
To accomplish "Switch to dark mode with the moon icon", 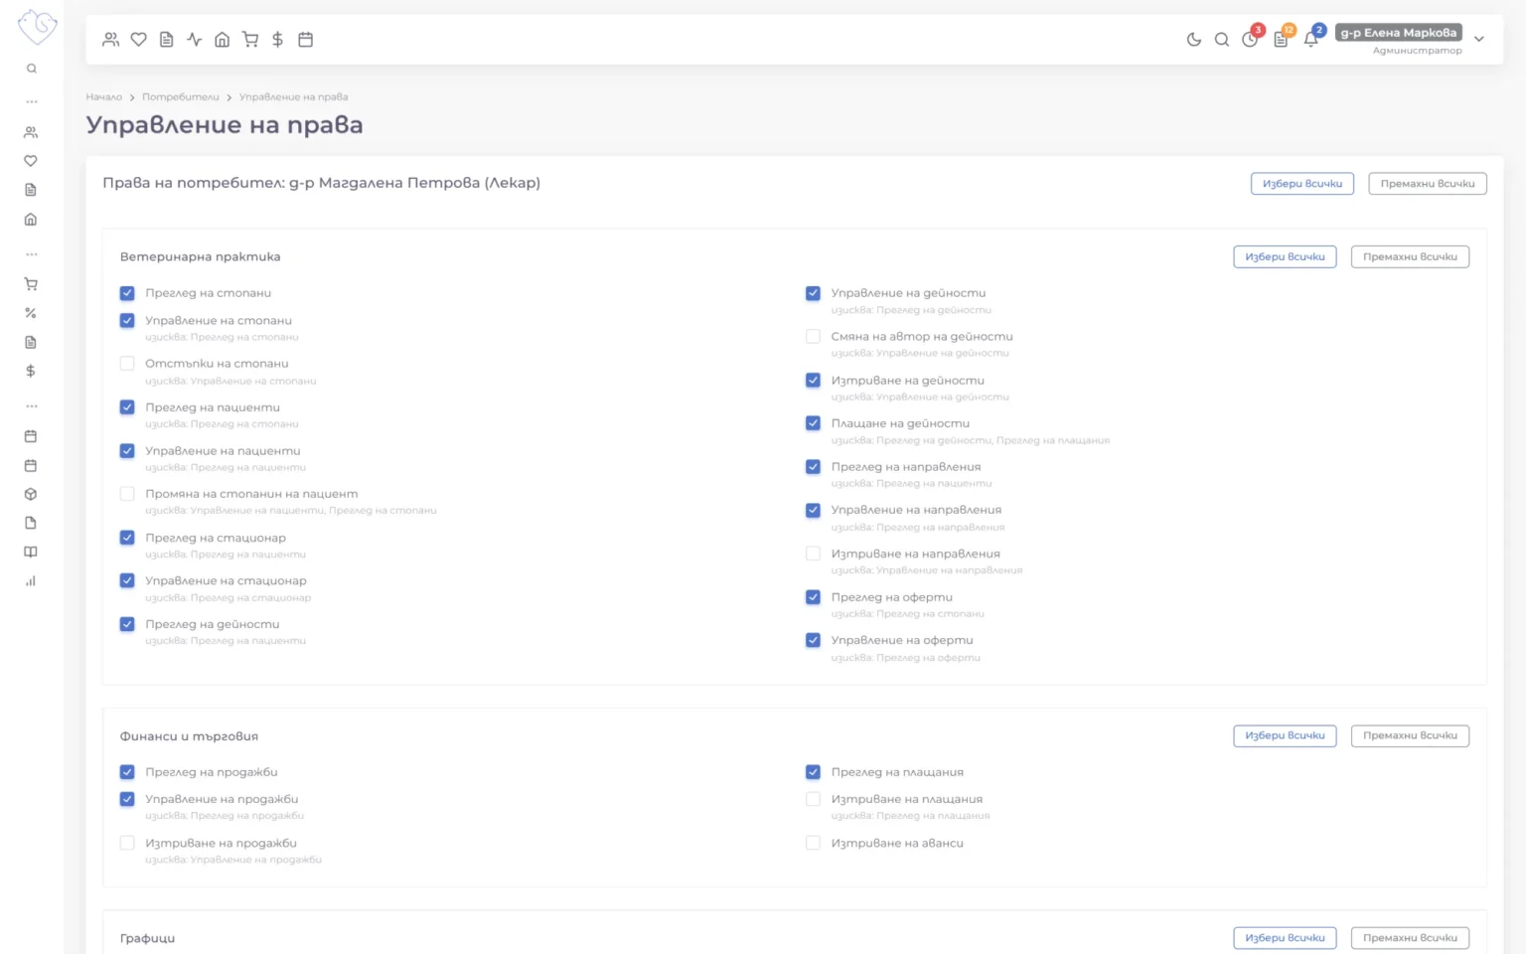I will 1194,40.
